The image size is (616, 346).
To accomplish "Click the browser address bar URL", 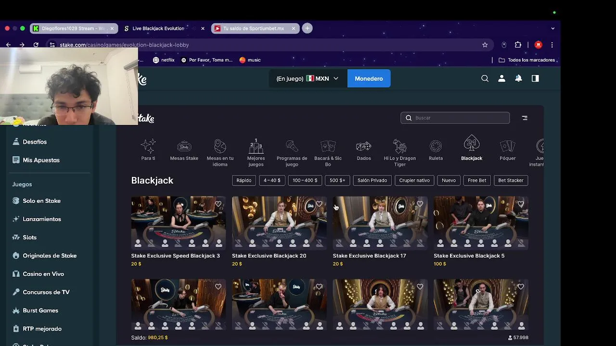I will tap(124, 45).
